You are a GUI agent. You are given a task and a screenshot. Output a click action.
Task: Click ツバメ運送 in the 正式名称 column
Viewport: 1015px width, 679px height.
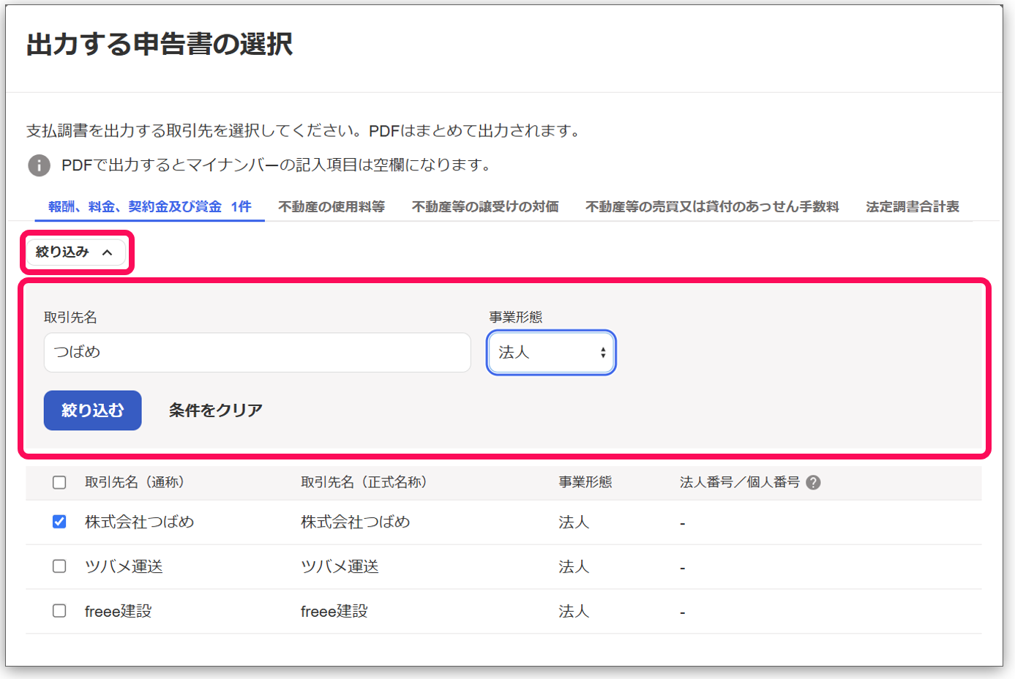click(340, 566)
